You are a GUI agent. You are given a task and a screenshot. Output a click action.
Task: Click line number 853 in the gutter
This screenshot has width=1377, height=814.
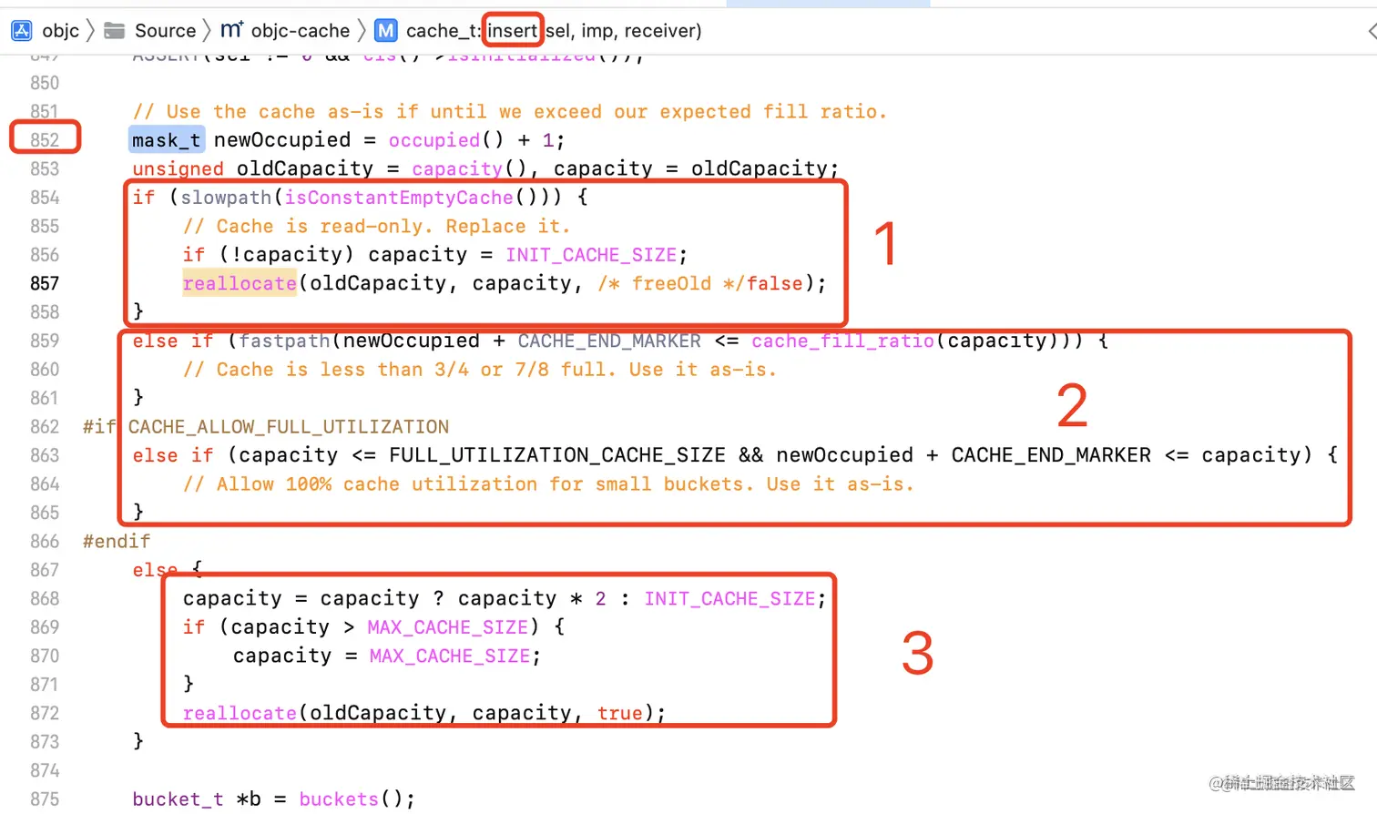[45, 169]
